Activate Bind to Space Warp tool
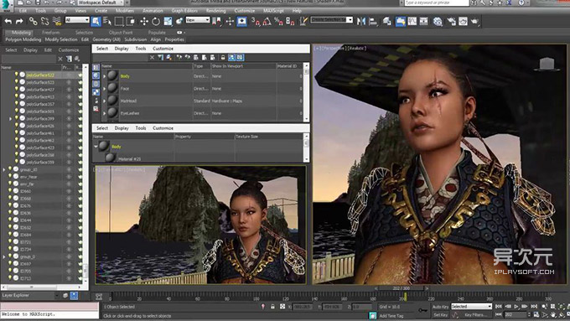 coord(57,22)
